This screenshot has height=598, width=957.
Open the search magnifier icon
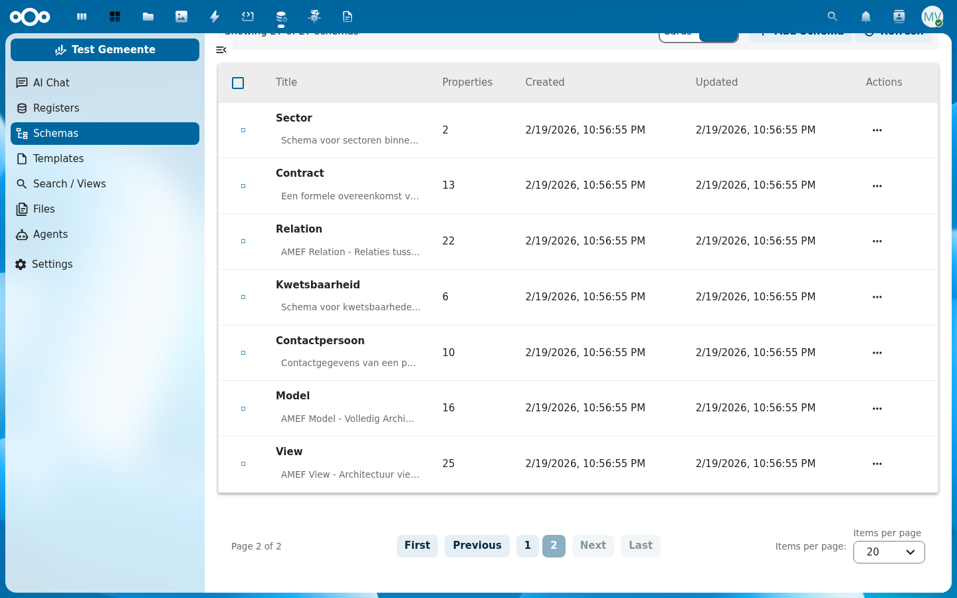[x=832, y=17]
